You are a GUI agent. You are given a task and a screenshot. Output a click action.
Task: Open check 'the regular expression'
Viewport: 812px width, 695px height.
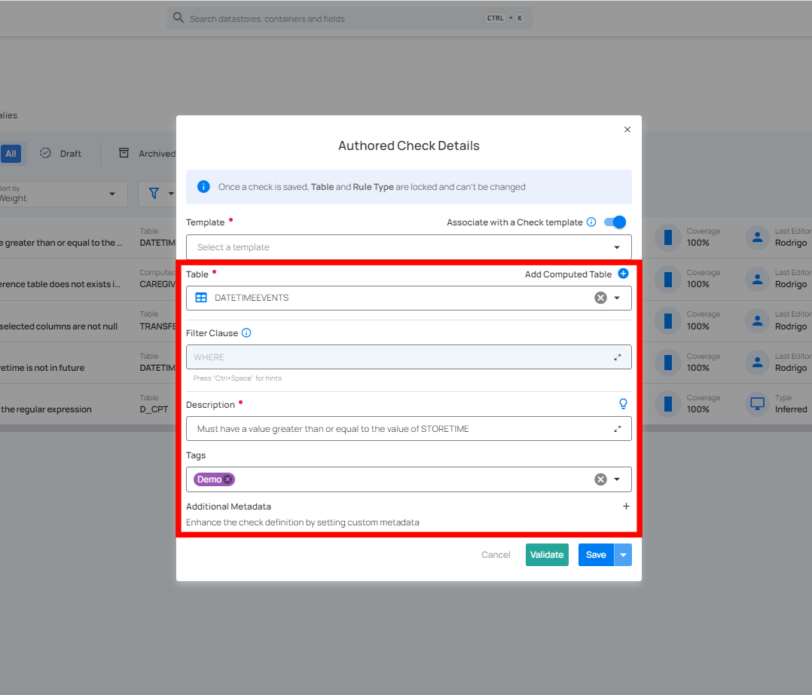tap(46, 409)
